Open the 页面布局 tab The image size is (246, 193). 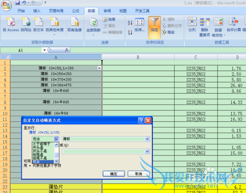point(56,11)
